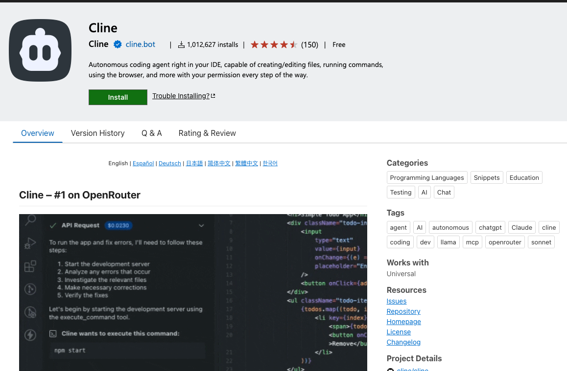Click the terminal icon beside 'Cline wants to execute'
The image size is (567, 371).
tap(53, 334)
